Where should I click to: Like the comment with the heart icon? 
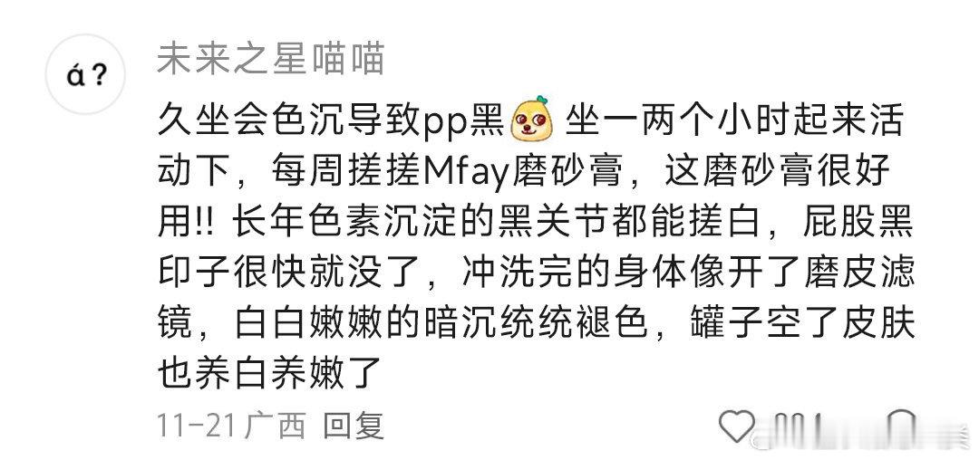(x=737, y=426)
